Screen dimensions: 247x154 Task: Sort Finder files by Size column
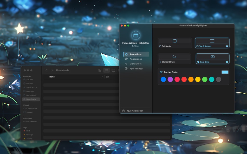[x=107, y=77]
